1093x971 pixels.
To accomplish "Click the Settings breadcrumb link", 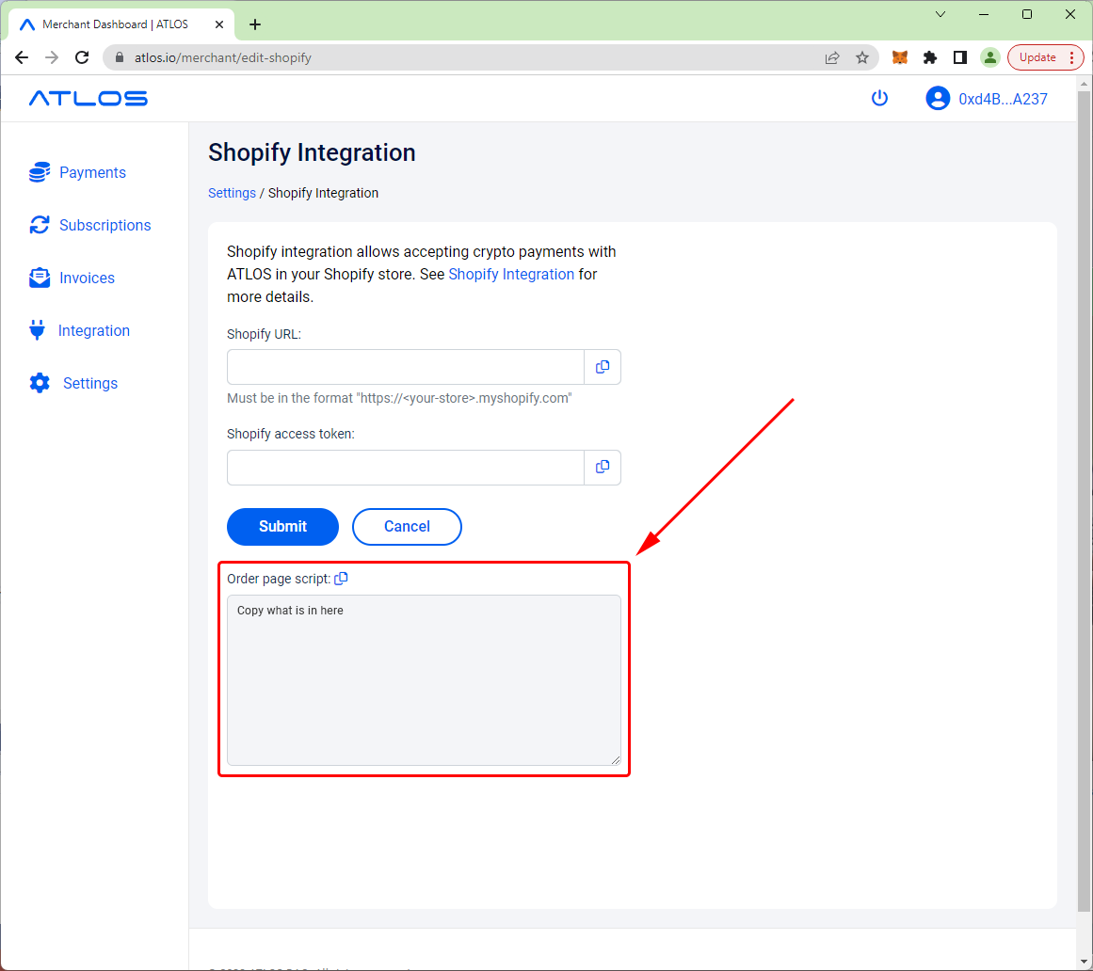I will click(233, 193).
